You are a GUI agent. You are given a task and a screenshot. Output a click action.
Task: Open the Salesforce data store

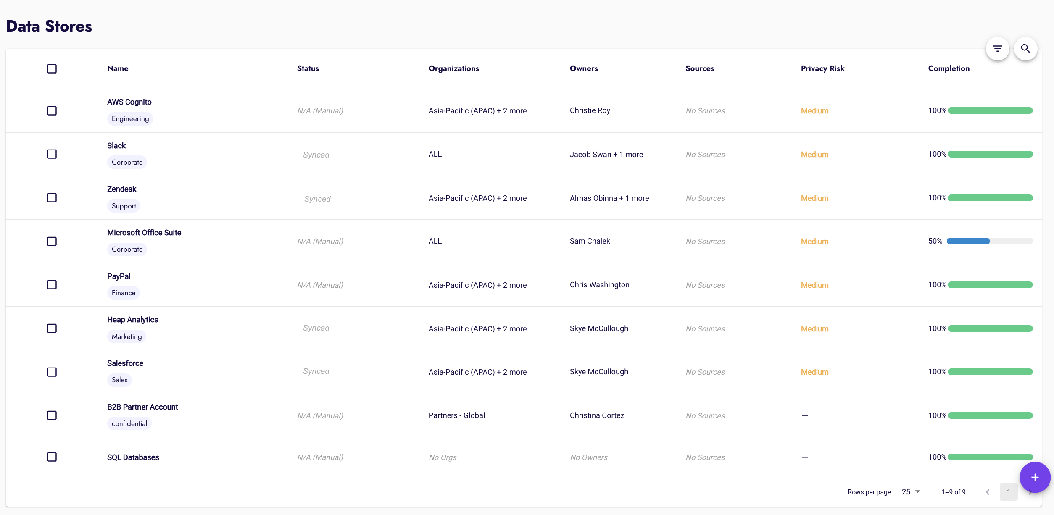point(125,363)
